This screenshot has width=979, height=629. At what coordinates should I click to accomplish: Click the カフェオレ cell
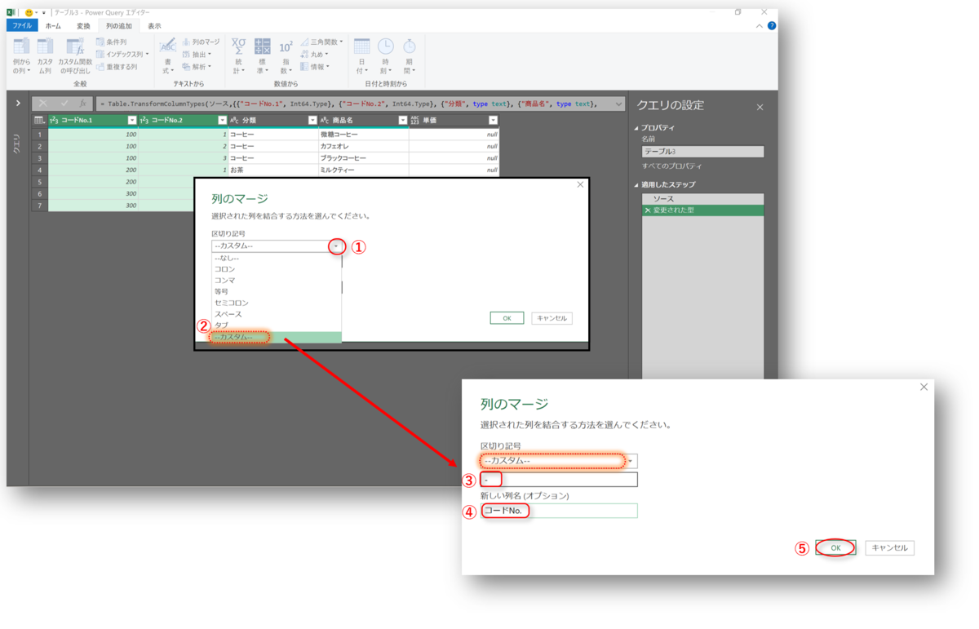pyautogui.click(x=364, y=146)
